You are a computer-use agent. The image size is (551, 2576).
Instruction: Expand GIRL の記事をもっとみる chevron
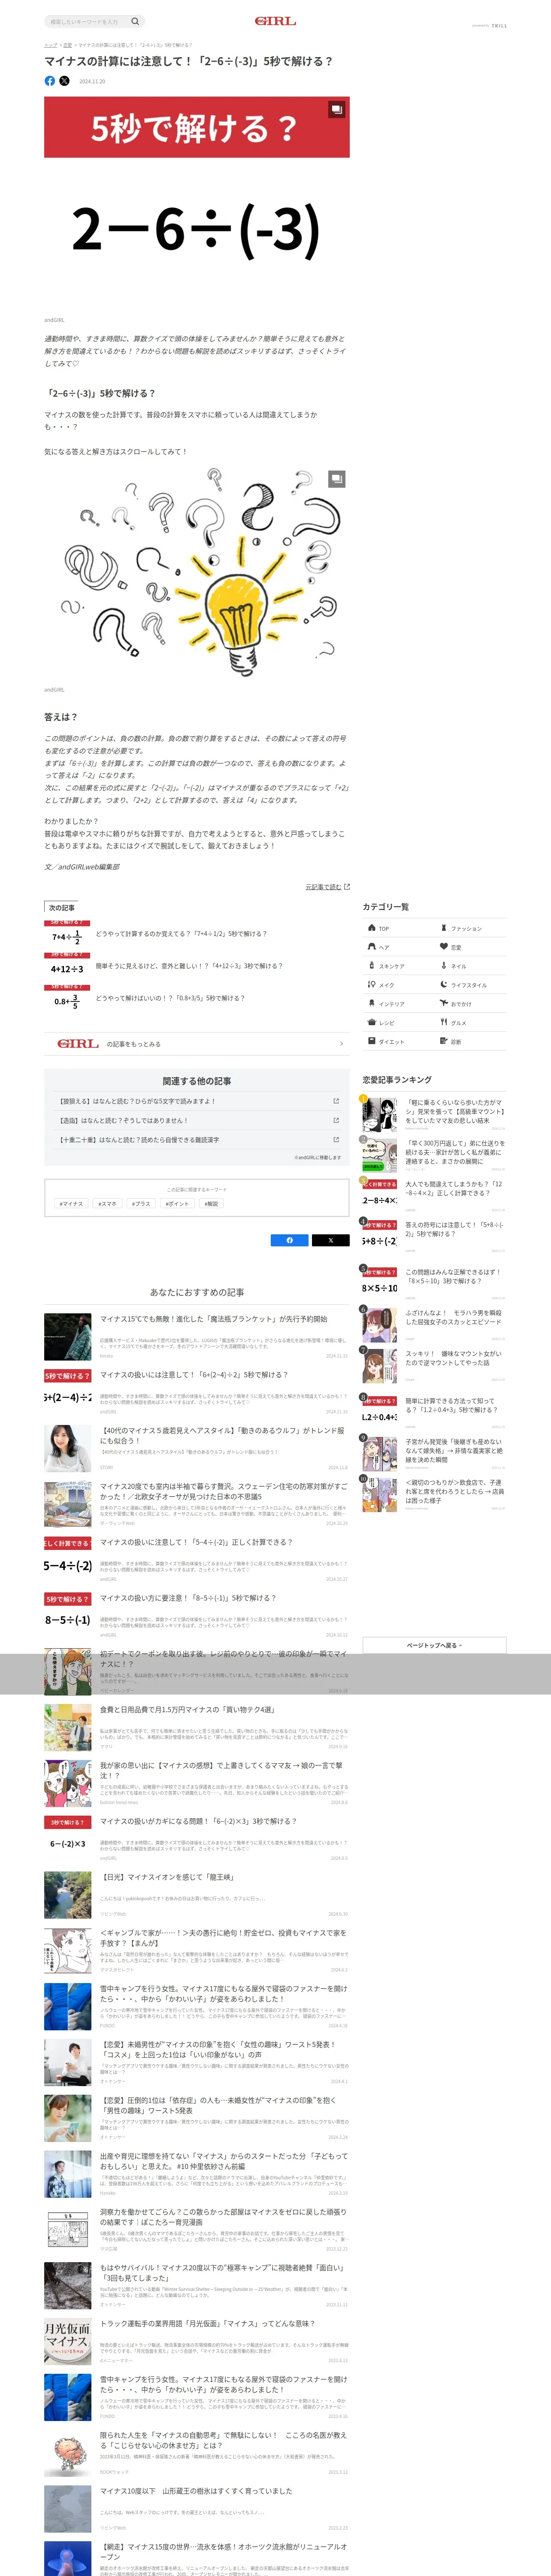[341, 1044]
